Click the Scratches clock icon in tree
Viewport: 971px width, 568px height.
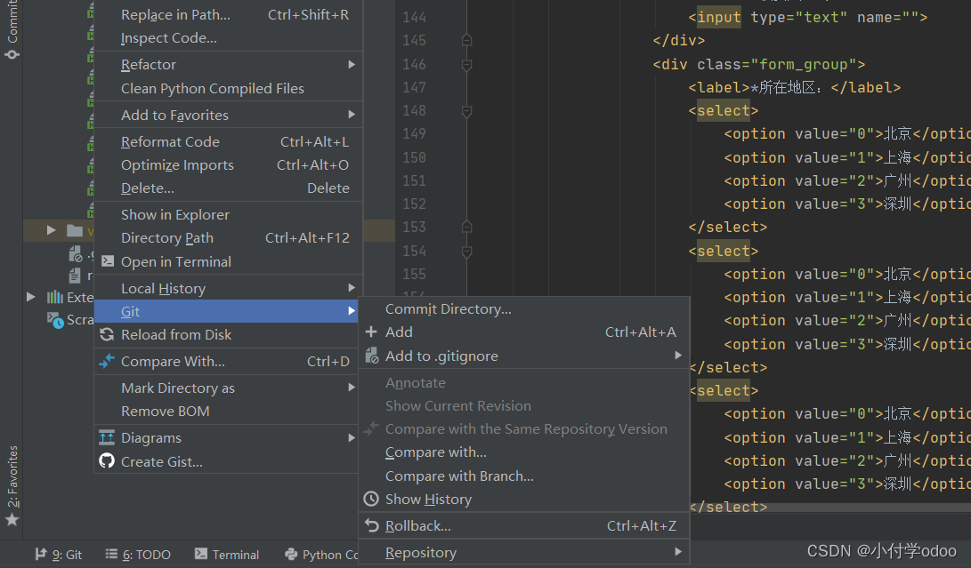[x=55, y=321]
